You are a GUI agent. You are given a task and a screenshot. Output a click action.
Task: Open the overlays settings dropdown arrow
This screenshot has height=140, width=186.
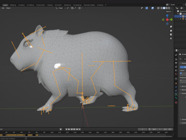pyautogui.click(x=155, y=8)
